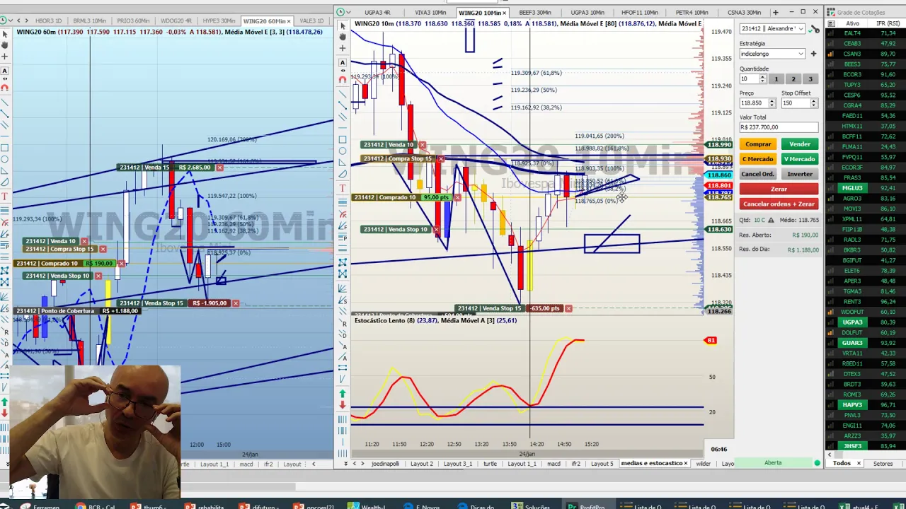
Task: Select the red magnet tool in left chart toolbar
Action: point(4,88)
